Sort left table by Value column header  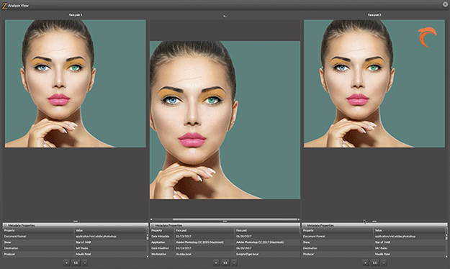[110, 230]
